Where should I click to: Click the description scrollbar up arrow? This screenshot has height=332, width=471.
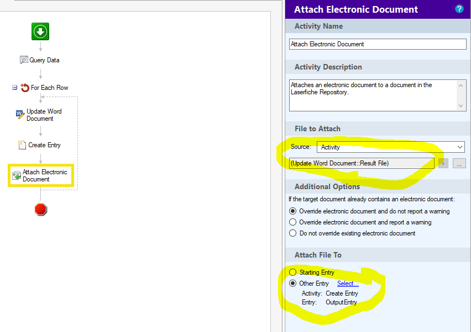pyautogui.click(x=461, y=85)
